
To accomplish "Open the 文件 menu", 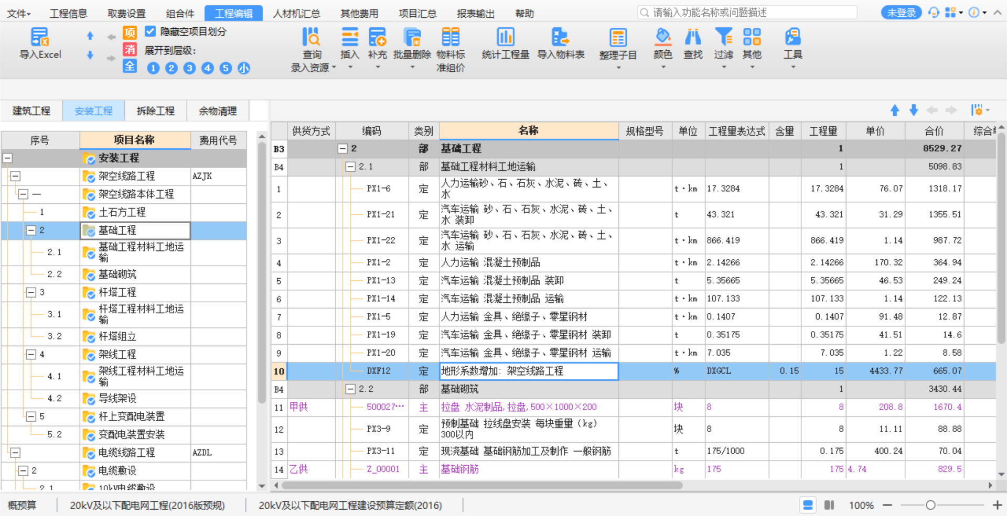I will click(19, 13).
